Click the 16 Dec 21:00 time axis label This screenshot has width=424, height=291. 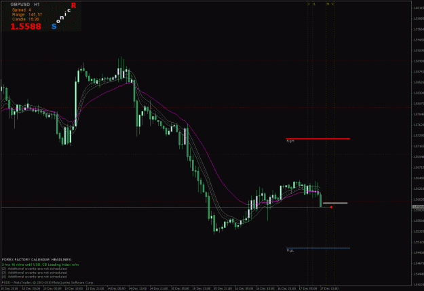pyautogui.click(x=287, y=288)
